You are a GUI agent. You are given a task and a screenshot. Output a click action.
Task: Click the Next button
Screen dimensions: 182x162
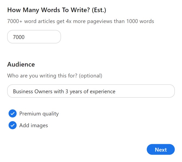[x=161, y=150]
